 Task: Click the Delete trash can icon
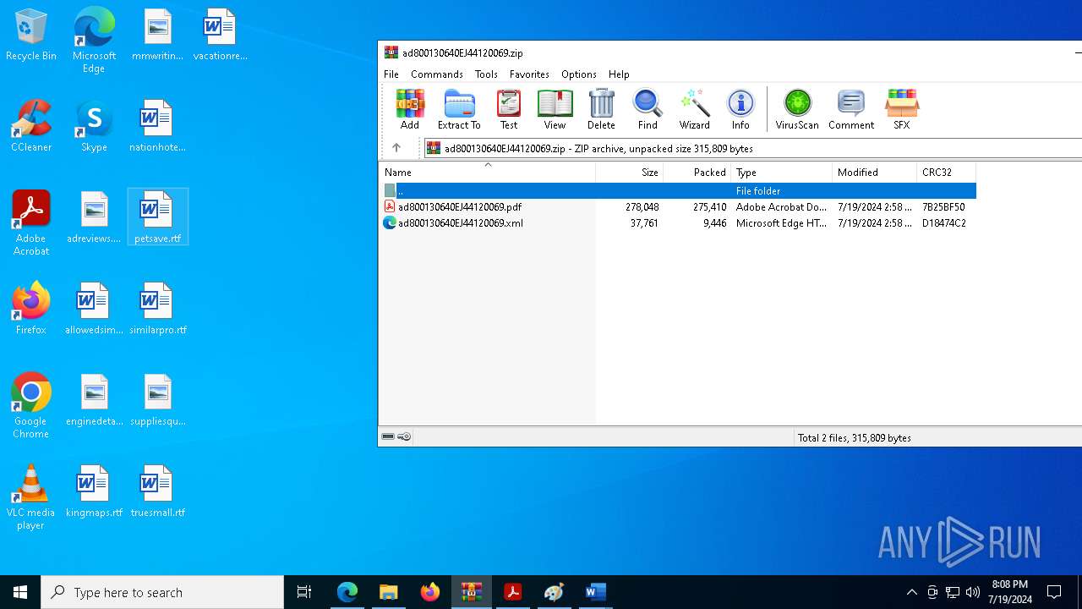click(x=601, y=109)
